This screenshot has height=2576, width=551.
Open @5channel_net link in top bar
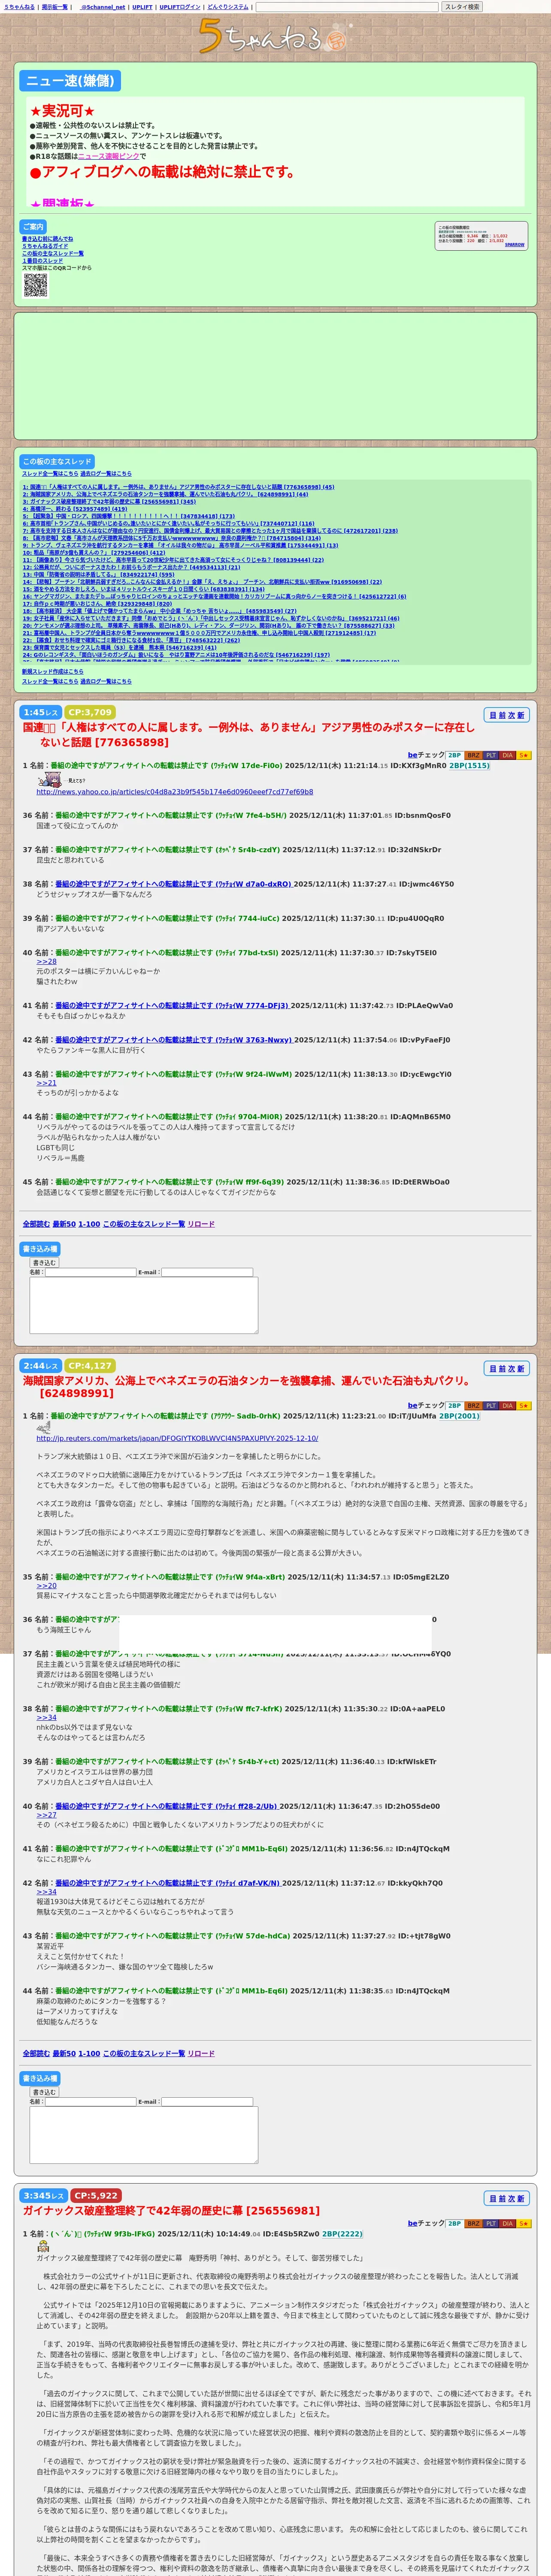click(x=102, y=7)
